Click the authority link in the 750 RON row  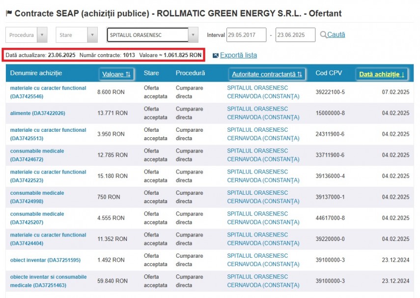tap(263, 197)
